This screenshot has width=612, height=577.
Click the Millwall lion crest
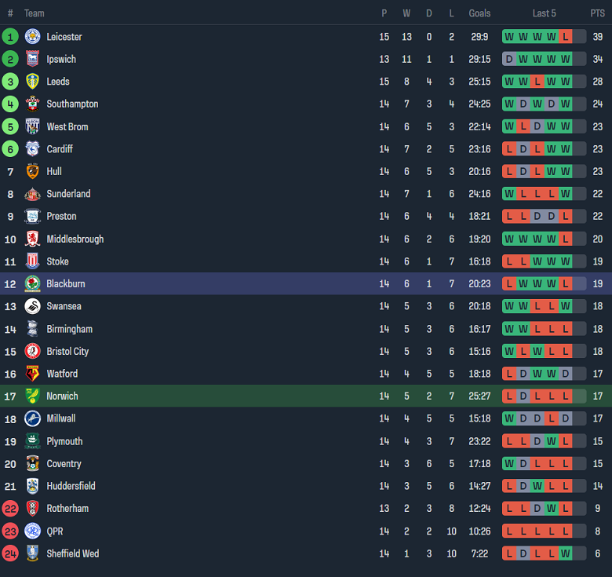32,418
